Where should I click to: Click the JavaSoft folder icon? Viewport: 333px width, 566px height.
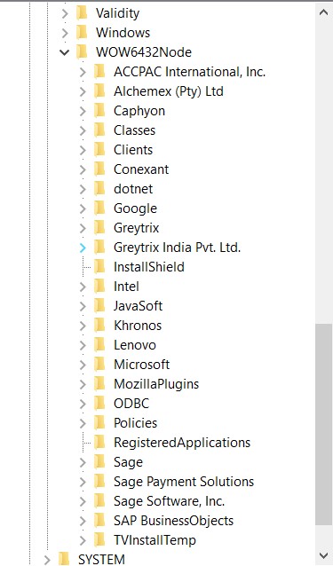point(99,305)
